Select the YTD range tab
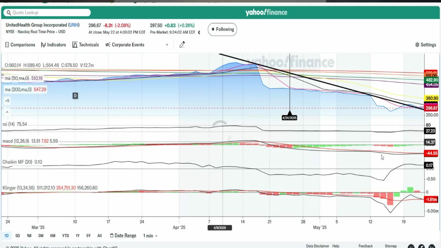Screen dimensions: 441x248 [x=65, y=236]
